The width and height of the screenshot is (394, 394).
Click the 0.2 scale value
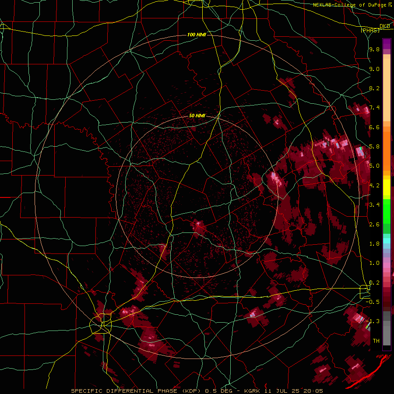[374, 282]
